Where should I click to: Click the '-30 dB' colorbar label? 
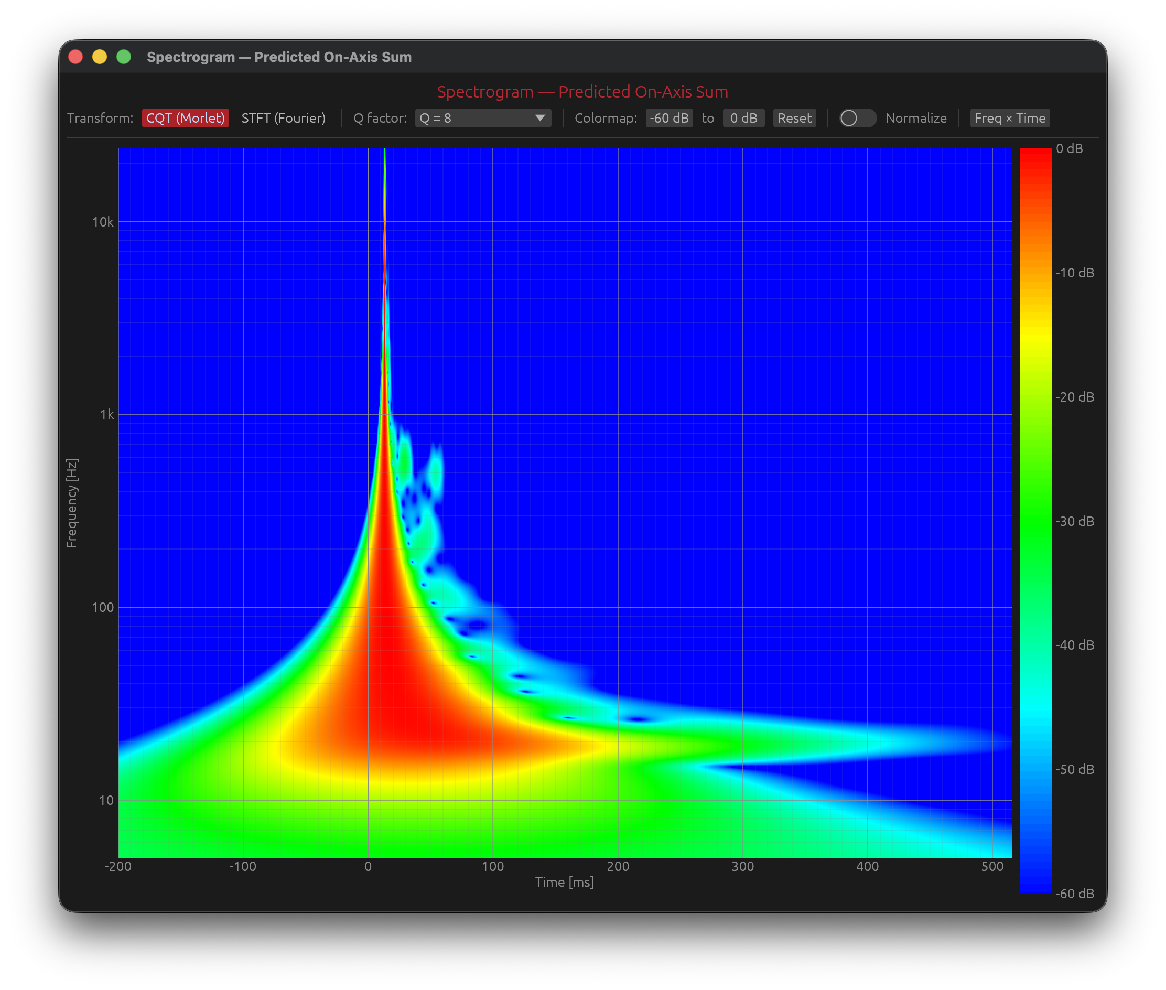point(1075,521)
